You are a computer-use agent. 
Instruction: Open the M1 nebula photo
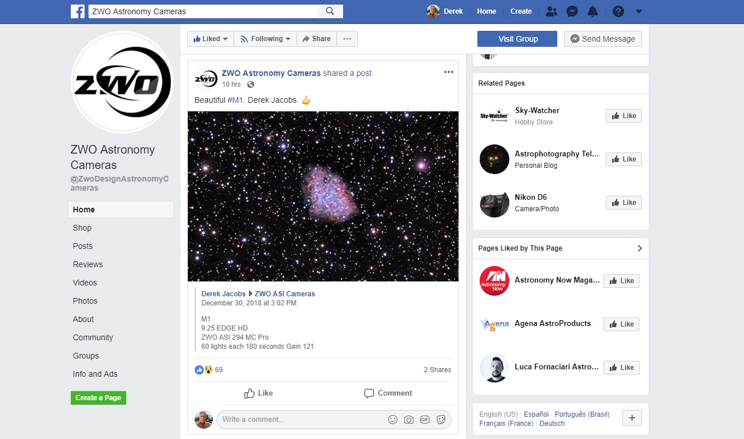pos(323,196)
